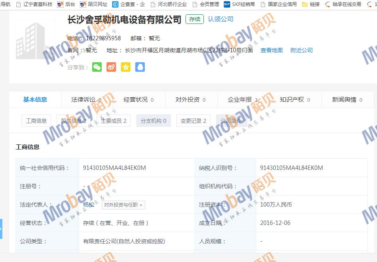Jump to the 变更记录 section
Image resolution: width=377 pixels, height=262 pixels.
[x=193, y=121]
